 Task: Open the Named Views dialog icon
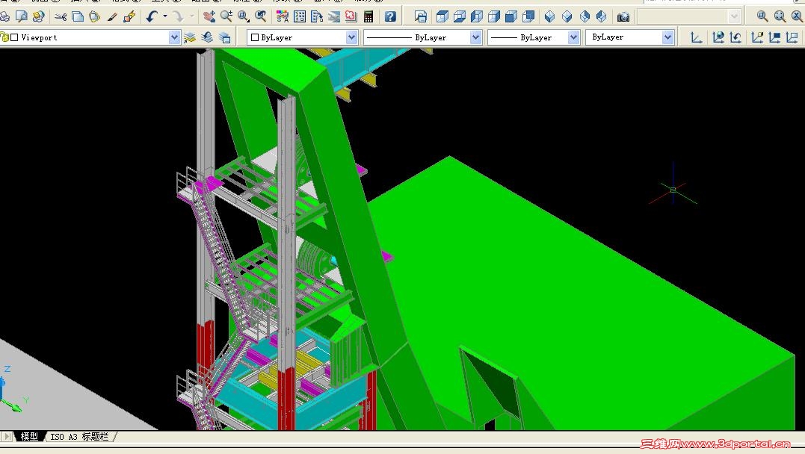[x=421, y=17]
